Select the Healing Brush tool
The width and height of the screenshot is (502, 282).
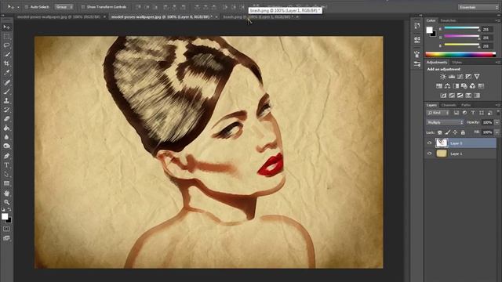6,82
